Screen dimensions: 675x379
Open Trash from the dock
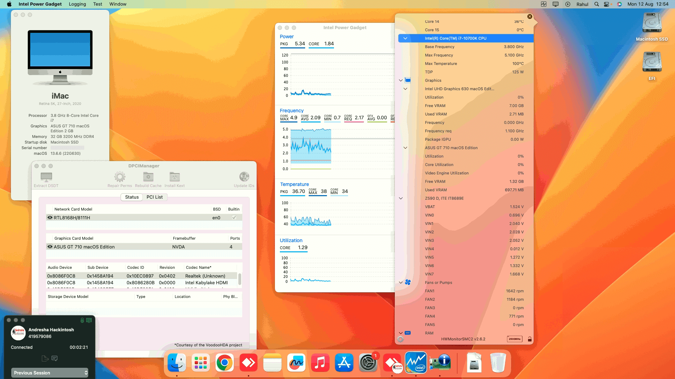click(x=498, y=363)
